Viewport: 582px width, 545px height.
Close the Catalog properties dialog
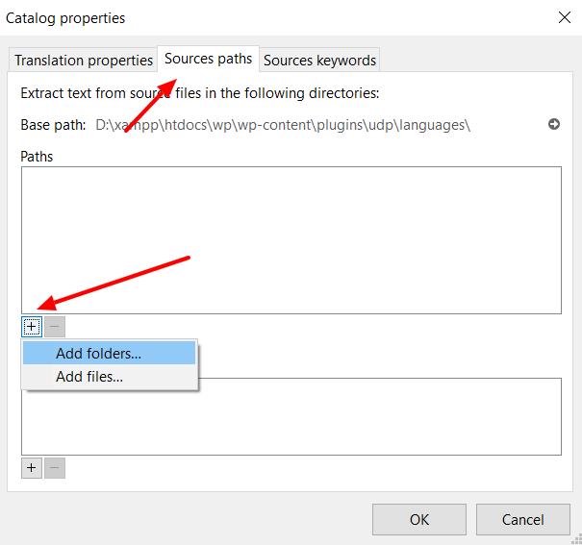click(563, 16)
